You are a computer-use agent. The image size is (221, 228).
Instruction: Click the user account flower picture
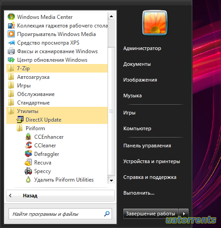click(x=155, y=23)
